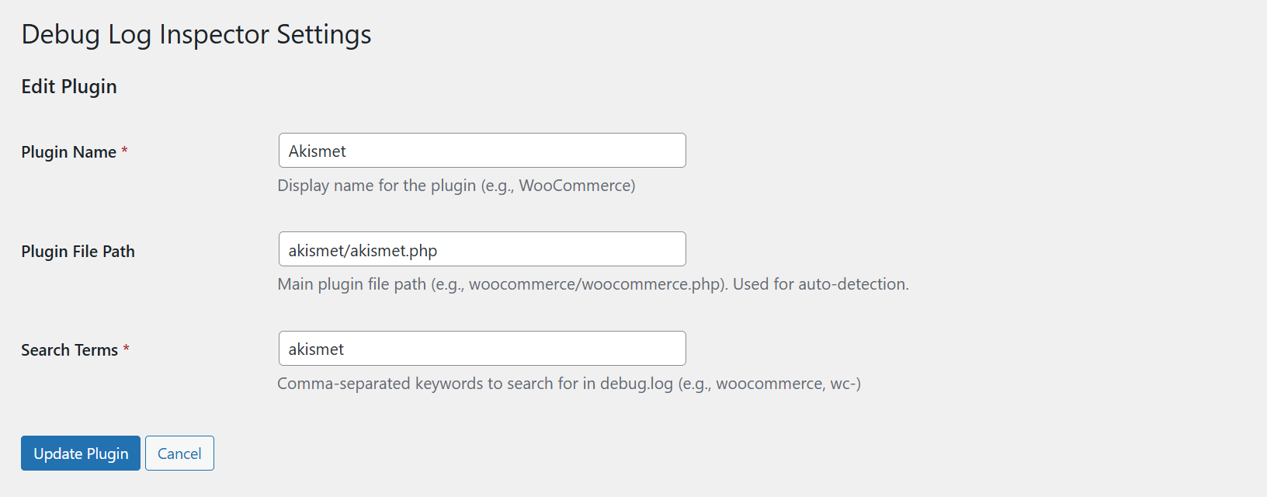Click the Plugin Name label
The image size is (1267, 497).
point(68,151)
